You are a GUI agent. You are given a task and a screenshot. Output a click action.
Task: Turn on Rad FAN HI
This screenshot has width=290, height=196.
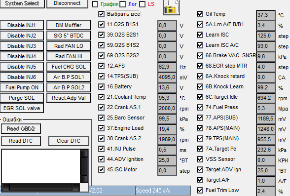click(x=69, y=56)
